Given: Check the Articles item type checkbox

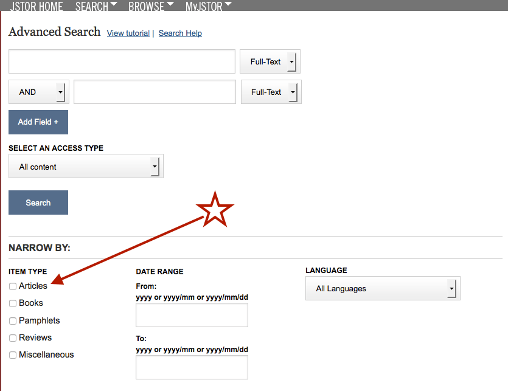Looking at the screenshot, I should point(12,286).
